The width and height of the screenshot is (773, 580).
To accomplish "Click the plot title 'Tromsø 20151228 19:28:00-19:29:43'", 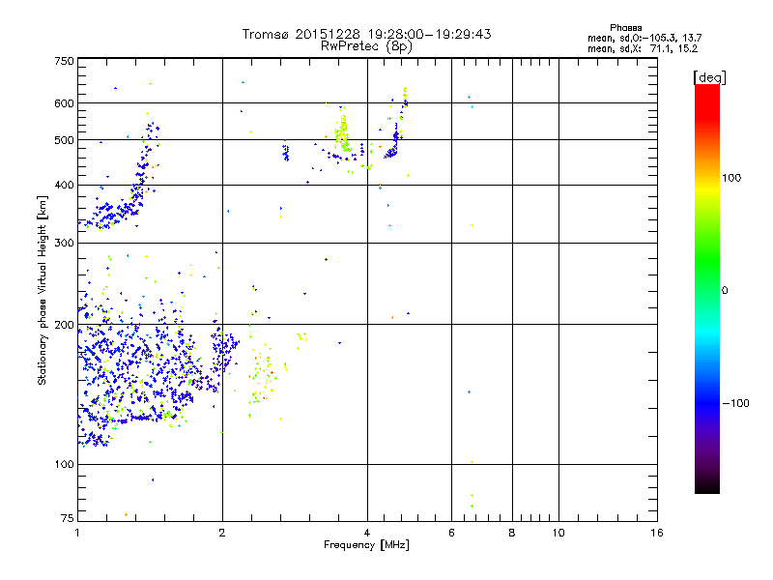I will [366, 34].
